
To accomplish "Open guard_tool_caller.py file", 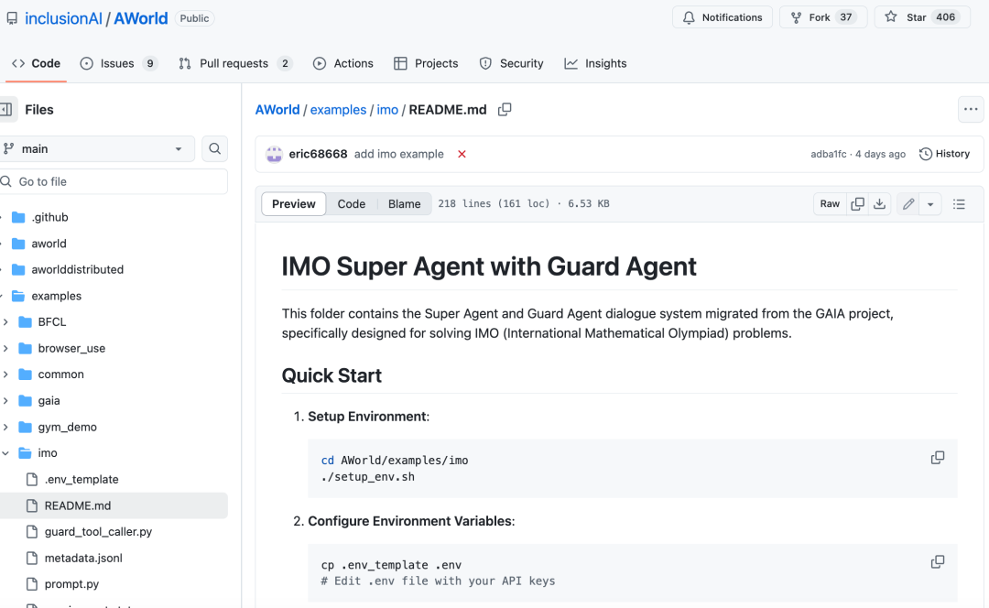I will [98, 532].
